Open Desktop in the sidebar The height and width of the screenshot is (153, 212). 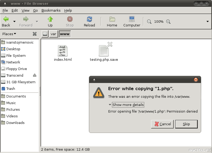click(x=20, y=49)
